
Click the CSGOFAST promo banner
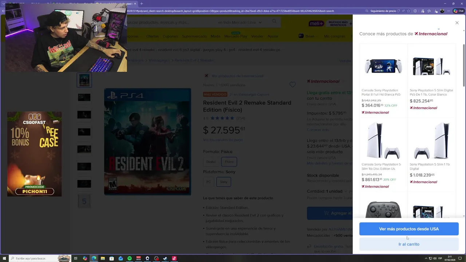click(34, 154)
